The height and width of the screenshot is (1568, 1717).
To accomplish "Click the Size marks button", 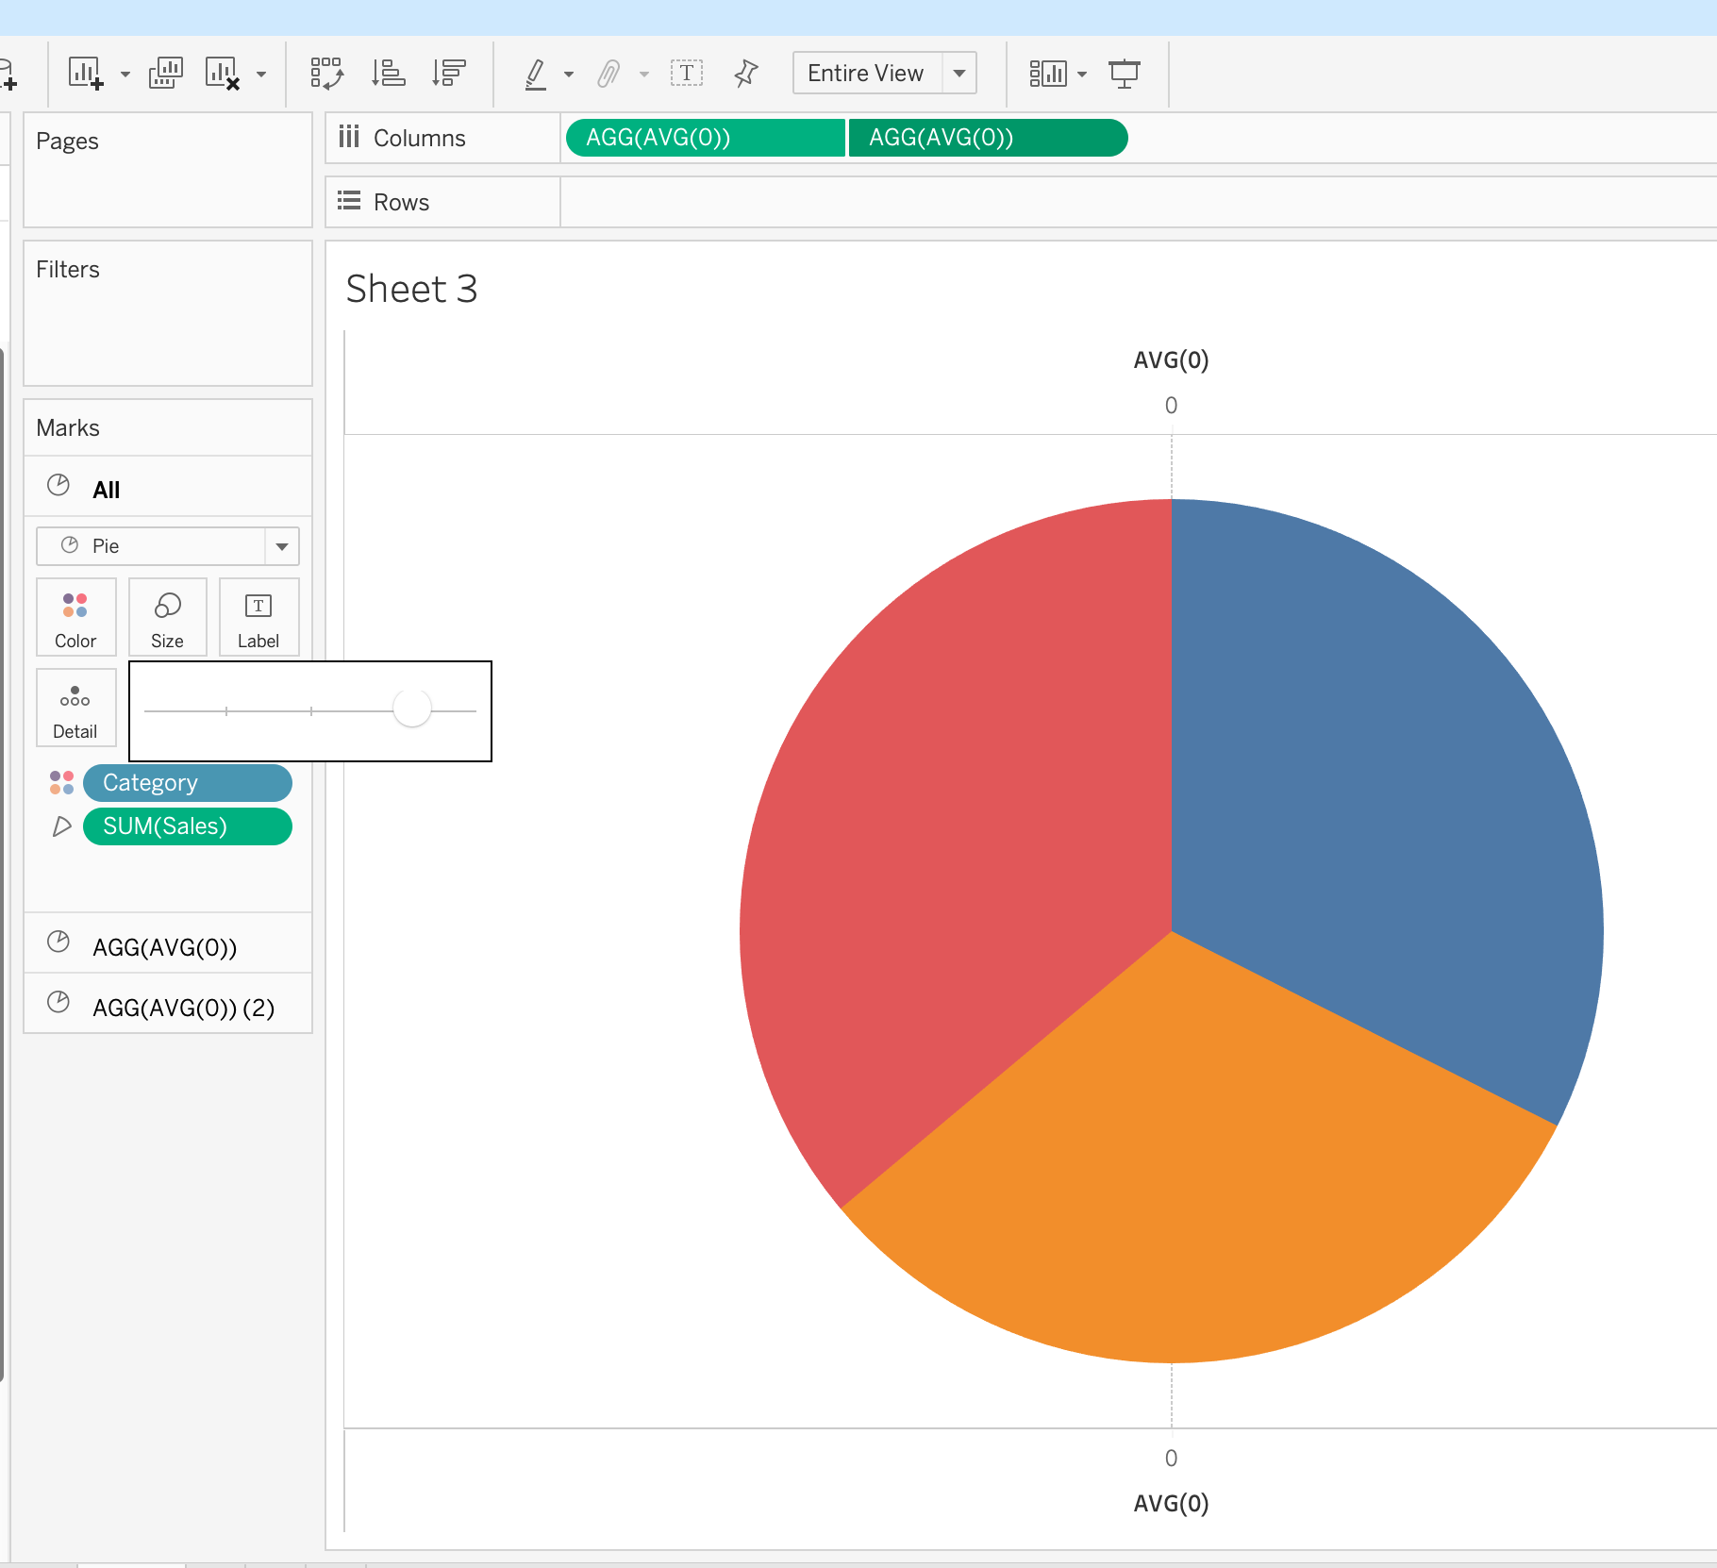I will pos(167,617).
